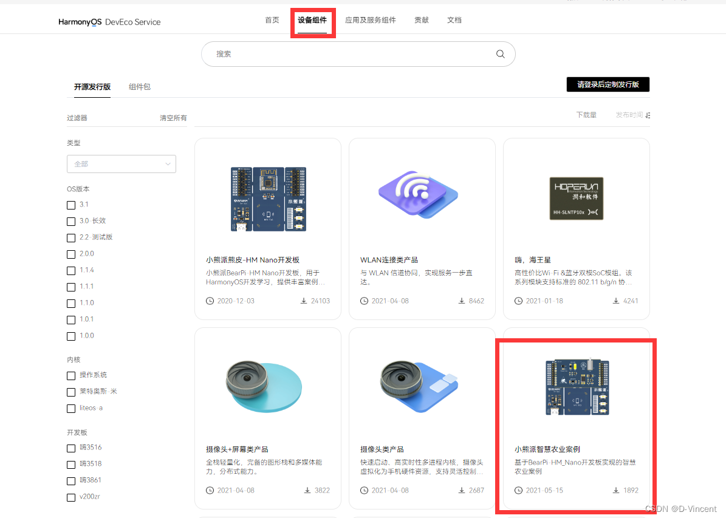Focus the 搜索 search field
This screenshot has height=518, width=726.
(358, 54)
